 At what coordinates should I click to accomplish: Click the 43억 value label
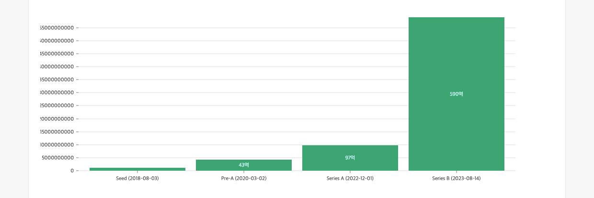pyautogui.click(x=244, y=165)
